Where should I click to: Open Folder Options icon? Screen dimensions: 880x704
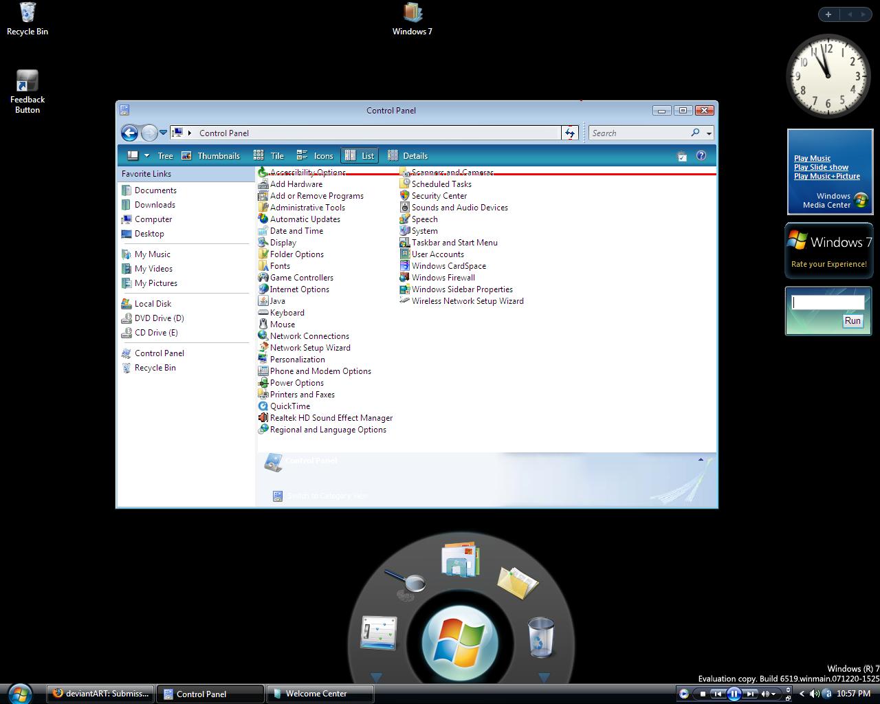pyautogui.click(x=263, y=254)
